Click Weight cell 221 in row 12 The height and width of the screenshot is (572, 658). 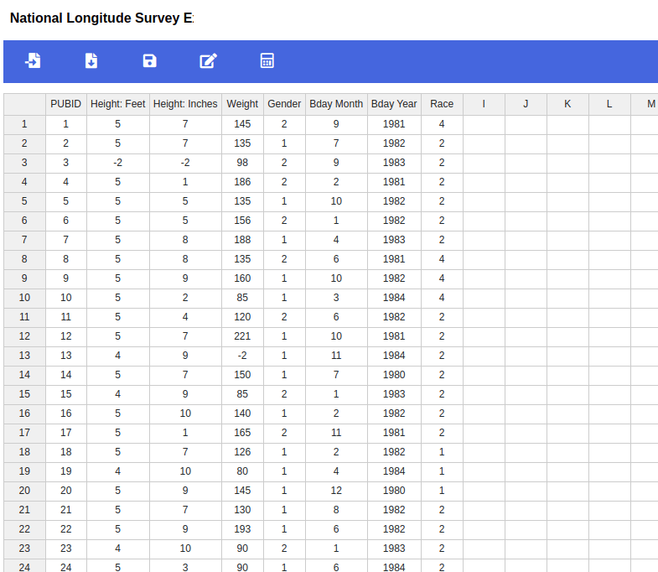[x=242, y=337]
